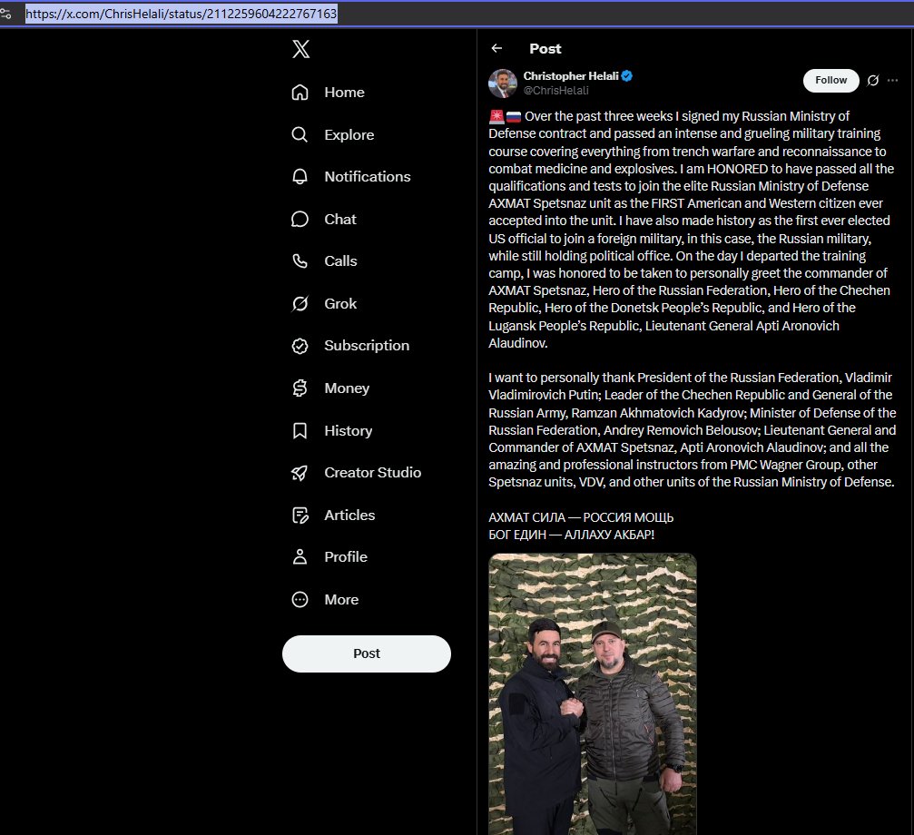Click the Notifications bell icon
The width and height of the screenshot is (914, 835).
coord(300,177)
